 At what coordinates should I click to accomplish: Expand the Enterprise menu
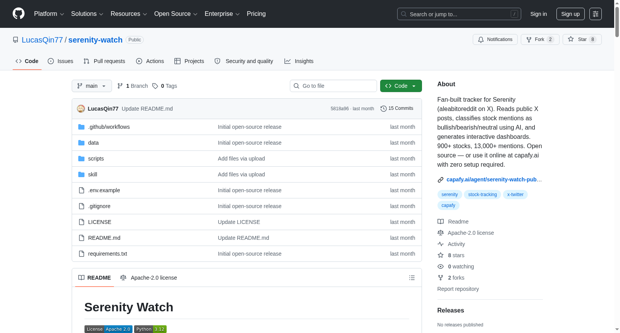point(222,14)
